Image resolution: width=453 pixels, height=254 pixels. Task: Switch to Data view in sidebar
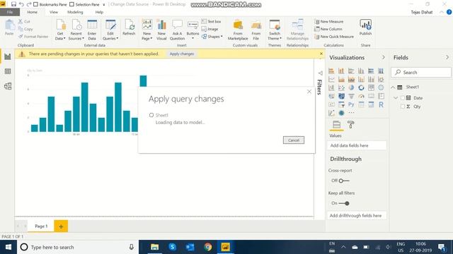[x=8, y=71]
